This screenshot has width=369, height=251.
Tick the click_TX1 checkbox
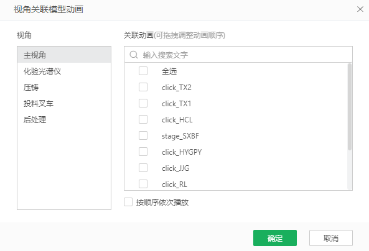click(x=143, y=103)
